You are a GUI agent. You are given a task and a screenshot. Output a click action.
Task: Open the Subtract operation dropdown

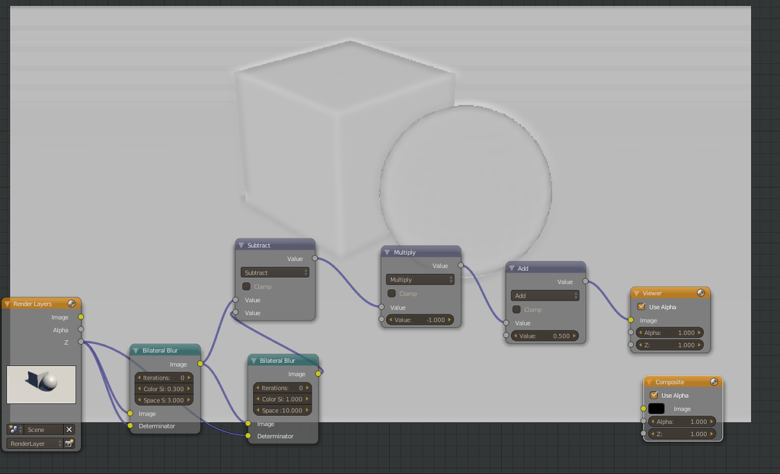[274, 272]
